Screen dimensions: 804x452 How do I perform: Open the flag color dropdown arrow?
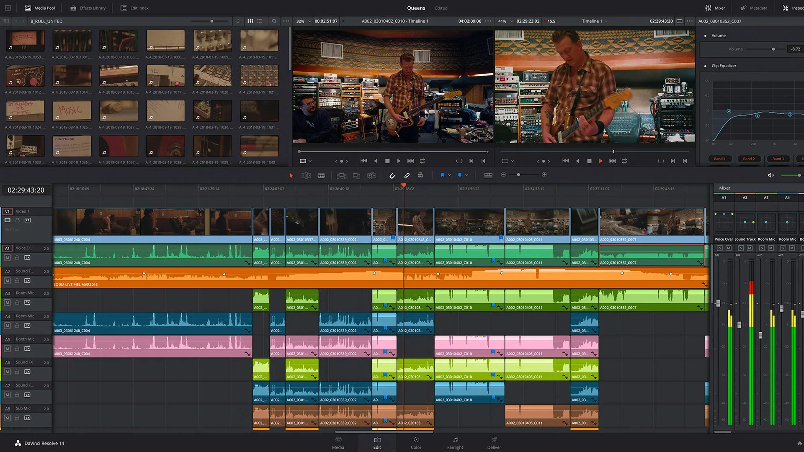(449, 175)
